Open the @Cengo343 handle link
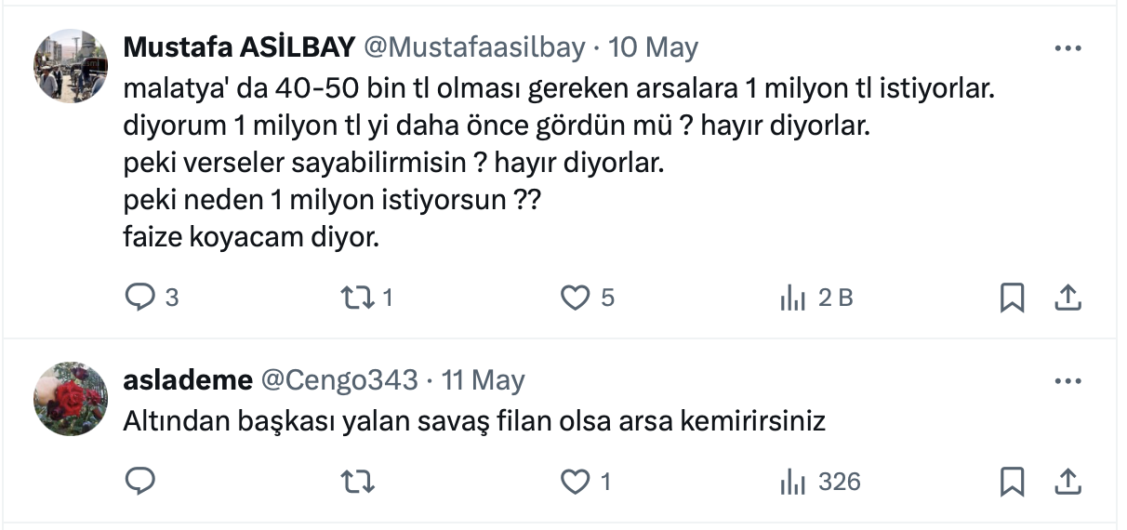Viewport: 1127px width, 530px height. [338, 380]
